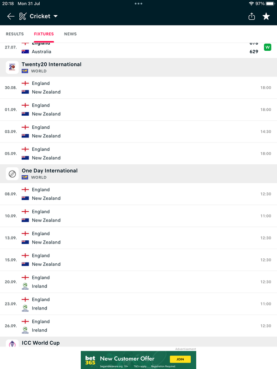Select the Fixtures tab
The width and height of the screenshot is (277, 369).
(x=44, y=34)
